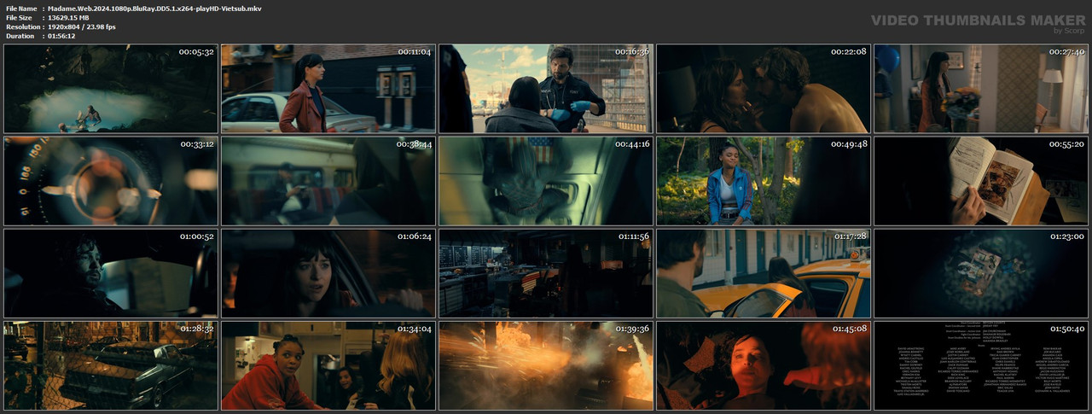Select the credits thumbnail timestamped 01:50:40
This screenshot has width=1092, height=414.
coord(981,365)
